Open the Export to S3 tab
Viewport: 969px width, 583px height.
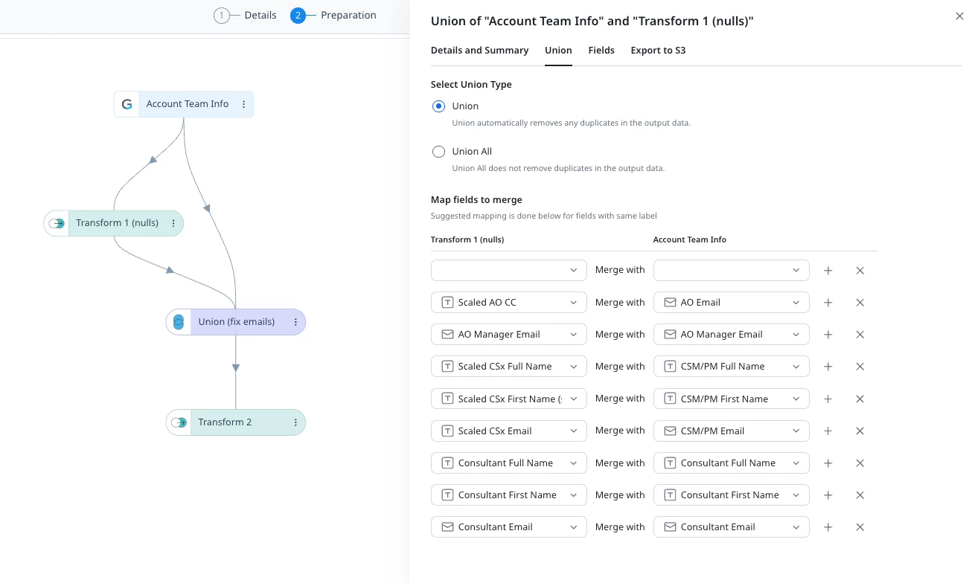[x=658, y=51]
